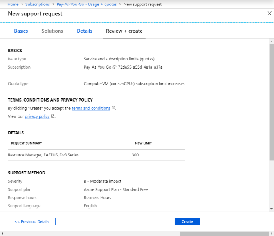This screenshot has width=274, height=236.
Task: Open the Details tab
Action: pyautogui.click(x=85, y=31)
